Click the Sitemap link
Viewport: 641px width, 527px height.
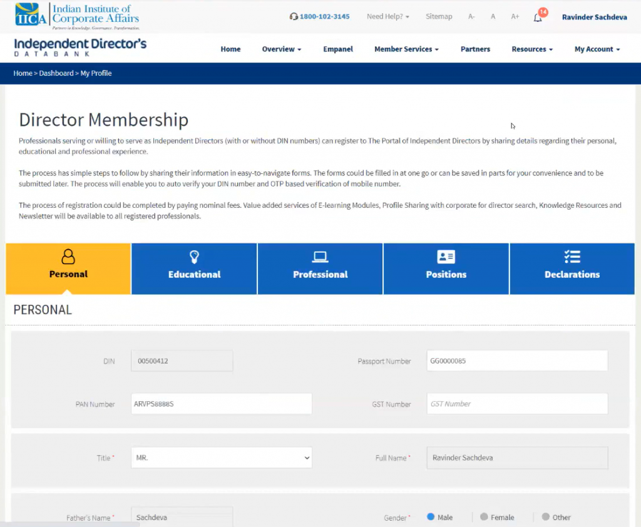(x=439, y=17)
